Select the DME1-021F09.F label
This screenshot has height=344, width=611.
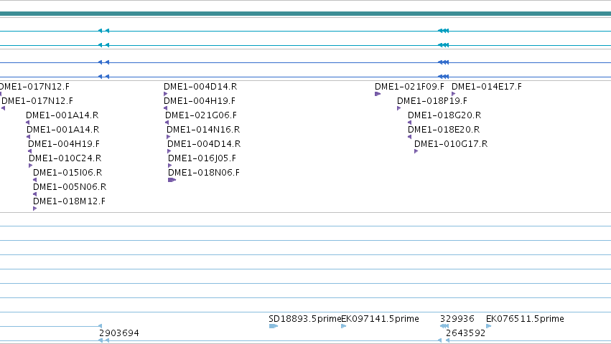pos(409,87)
